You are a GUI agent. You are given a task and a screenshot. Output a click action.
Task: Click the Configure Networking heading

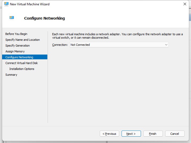click(44, 18)
